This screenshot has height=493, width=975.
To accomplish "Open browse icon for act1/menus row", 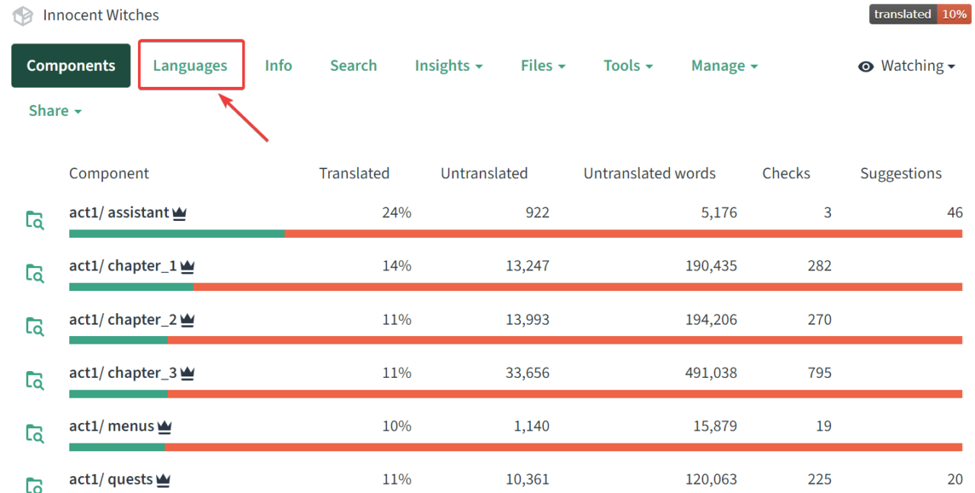I will pos(34,434).
